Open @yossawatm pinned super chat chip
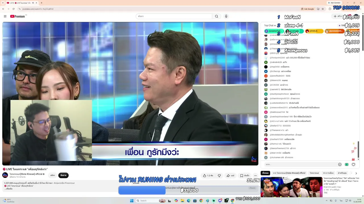The height and width of the screenshot is (204, 364). click(334, 31)
